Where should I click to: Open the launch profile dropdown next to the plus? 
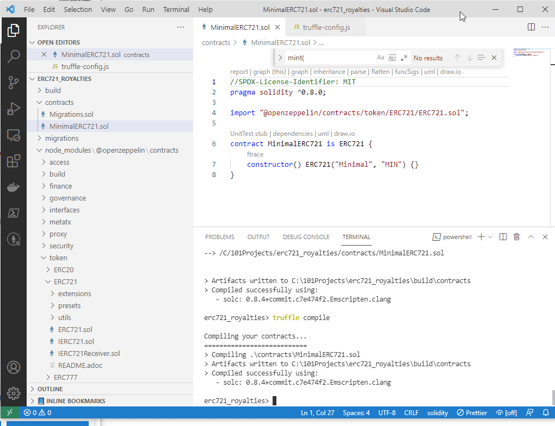(x=490, y=237)
